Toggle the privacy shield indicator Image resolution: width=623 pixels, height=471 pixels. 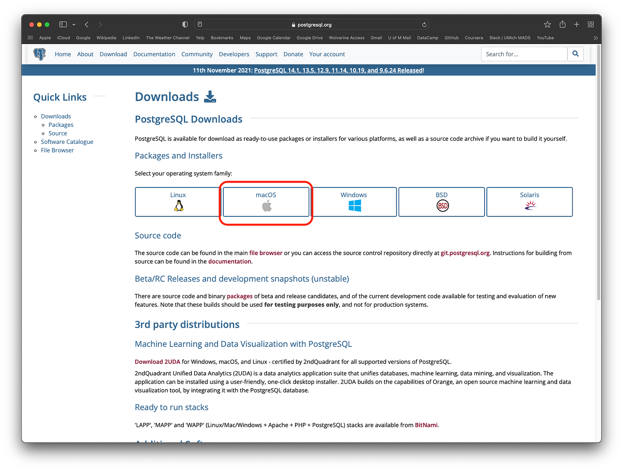[x=185, y=24]
